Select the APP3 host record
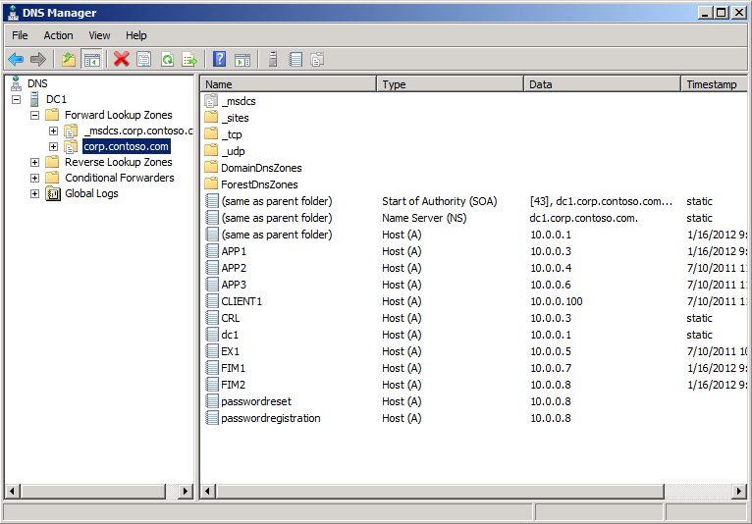Viewport: 752px width, 524px height. pos(474,285)
